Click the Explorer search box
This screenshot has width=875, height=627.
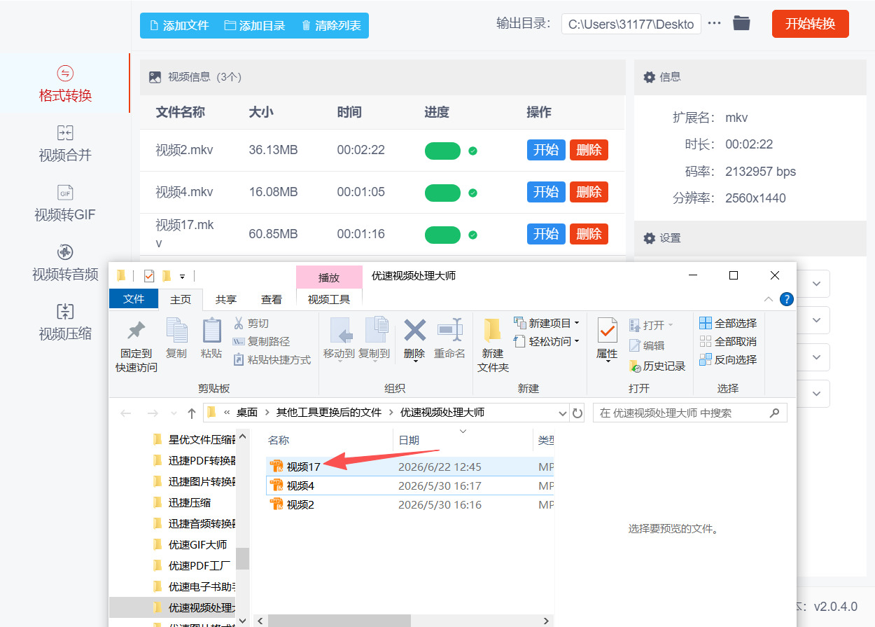pyautogui.click(x=689, y=413)
